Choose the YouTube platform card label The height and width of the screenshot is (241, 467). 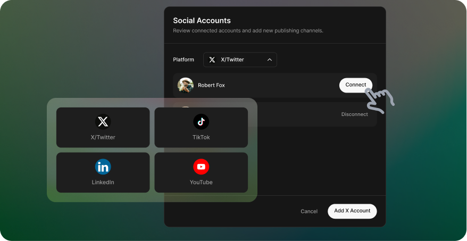point(201,182)
